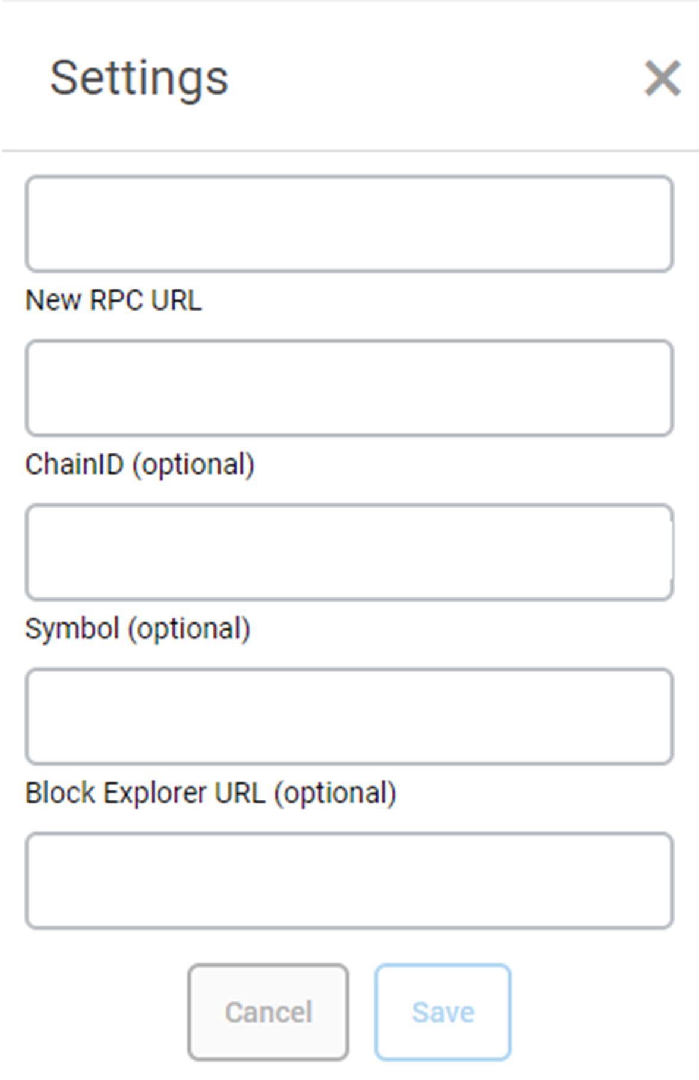
Task: Select the Symbol (optional) text box
Action: click(x=349, y=716)
